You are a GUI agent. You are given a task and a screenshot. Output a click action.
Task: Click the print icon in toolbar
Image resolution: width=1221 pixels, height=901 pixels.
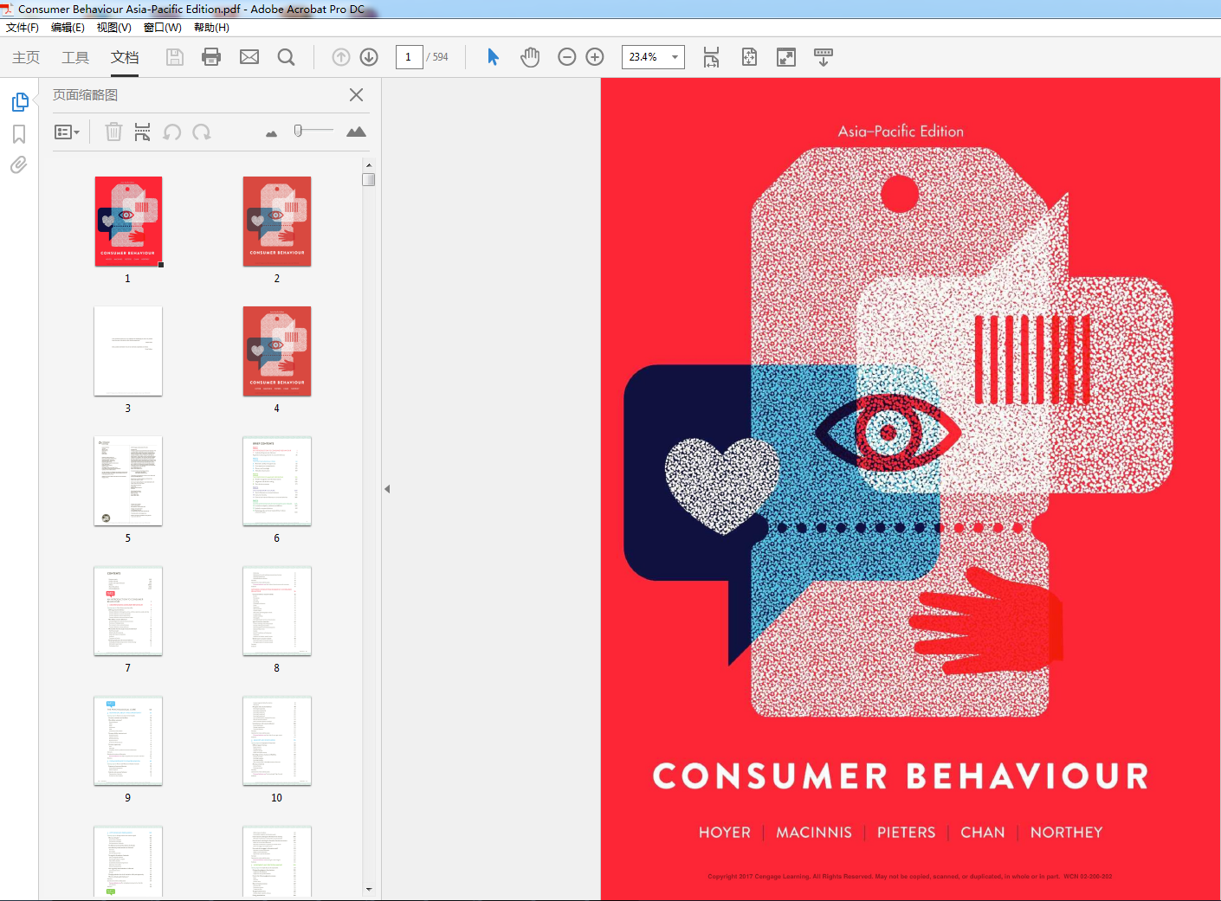(211, 57)
